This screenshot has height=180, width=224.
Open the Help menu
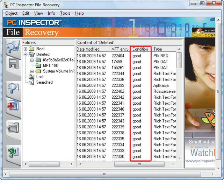pyautogui.click(x=79, y=13)
